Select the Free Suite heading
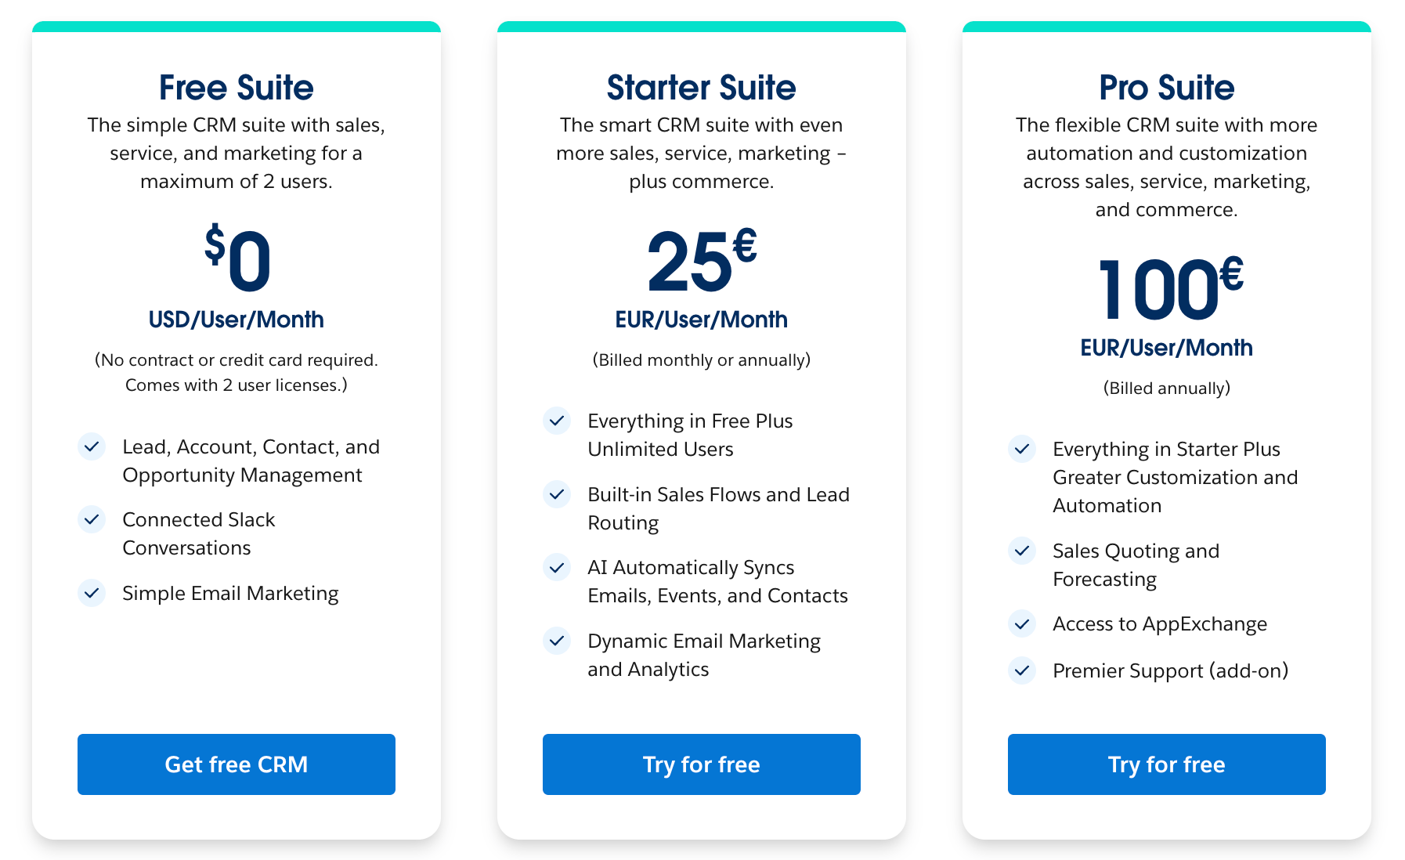The height and width of the screenshot is (860, 1405). [236, 88]
